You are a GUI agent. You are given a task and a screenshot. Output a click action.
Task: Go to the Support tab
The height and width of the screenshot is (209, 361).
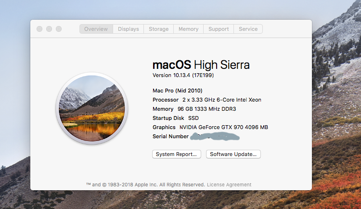point(219,29)
